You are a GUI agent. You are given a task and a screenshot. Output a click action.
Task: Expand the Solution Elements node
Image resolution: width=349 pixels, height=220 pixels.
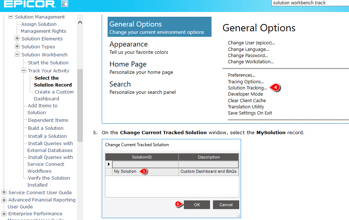(x=17, y=38)
